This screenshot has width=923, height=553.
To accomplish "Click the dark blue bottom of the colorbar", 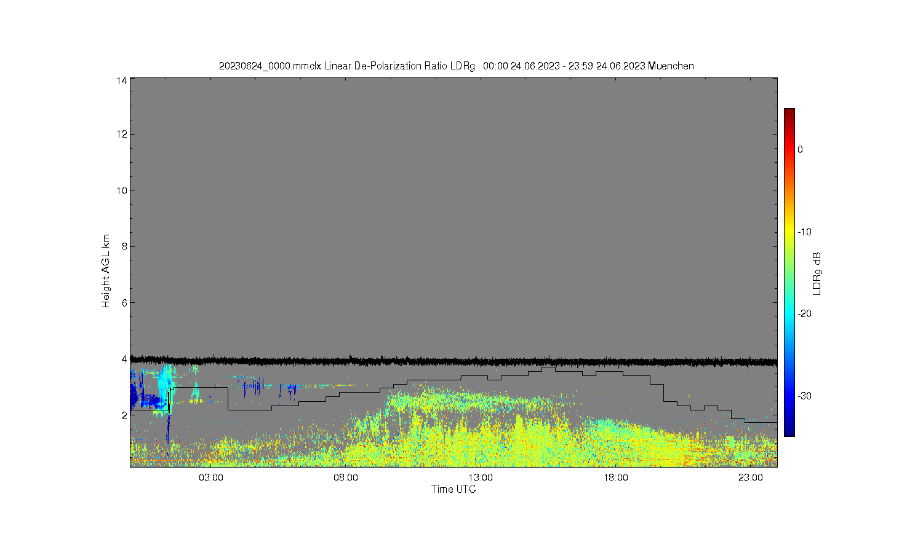I will click(x=789, y=430).
